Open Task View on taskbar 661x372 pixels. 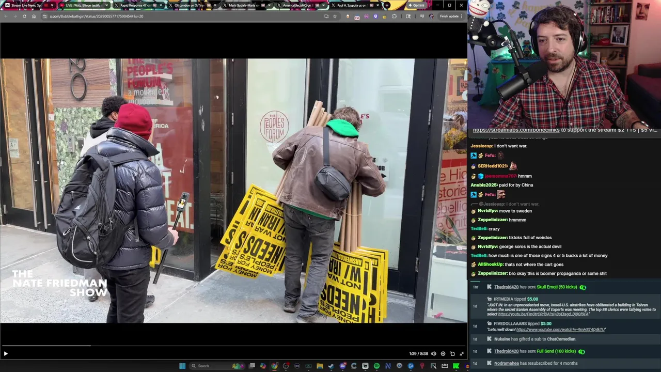pos(251,366)
